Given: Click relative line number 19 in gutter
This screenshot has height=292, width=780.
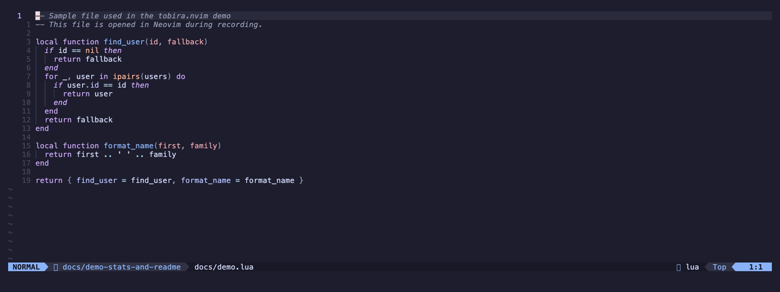Looking at the screenshot, I should click(x=26, y=180).
